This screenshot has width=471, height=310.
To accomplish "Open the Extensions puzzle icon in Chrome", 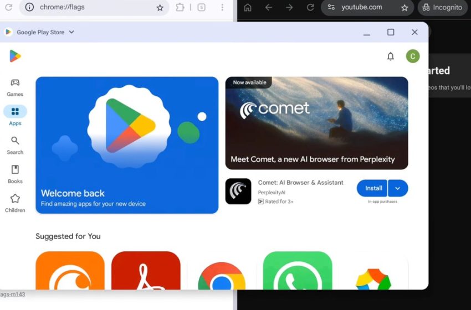I will tap(180, 8).
